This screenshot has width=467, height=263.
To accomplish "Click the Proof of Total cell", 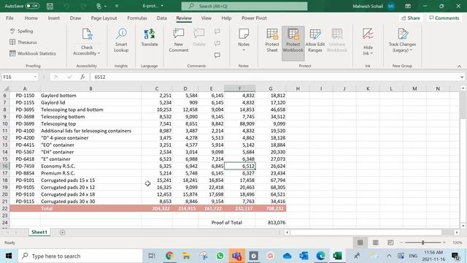I will coord(227,222).
